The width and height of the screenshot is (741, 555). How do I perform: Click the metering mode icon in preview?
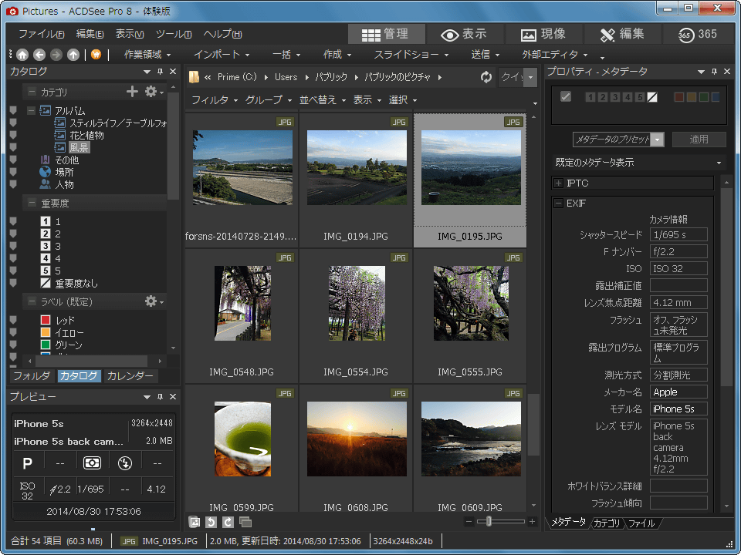(x=92, y=463)
